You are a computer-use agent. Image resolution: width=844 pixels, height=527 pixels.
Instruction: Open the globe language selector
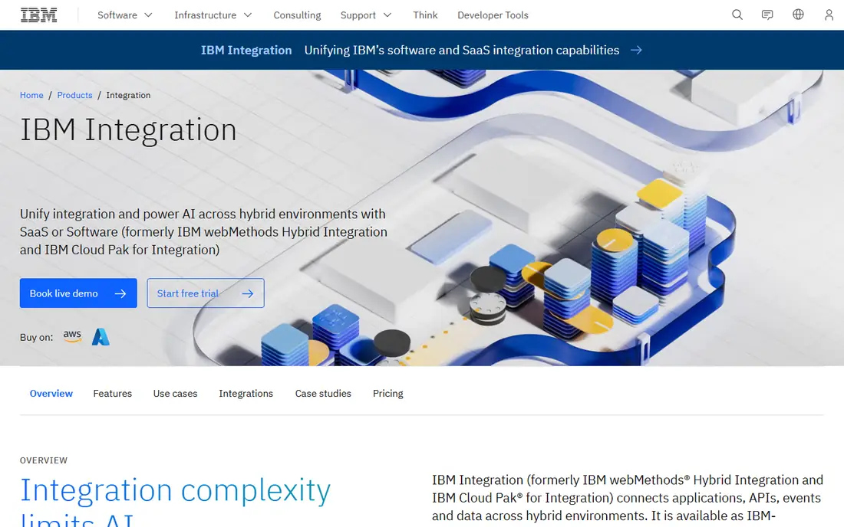click(x=798, y=15)
